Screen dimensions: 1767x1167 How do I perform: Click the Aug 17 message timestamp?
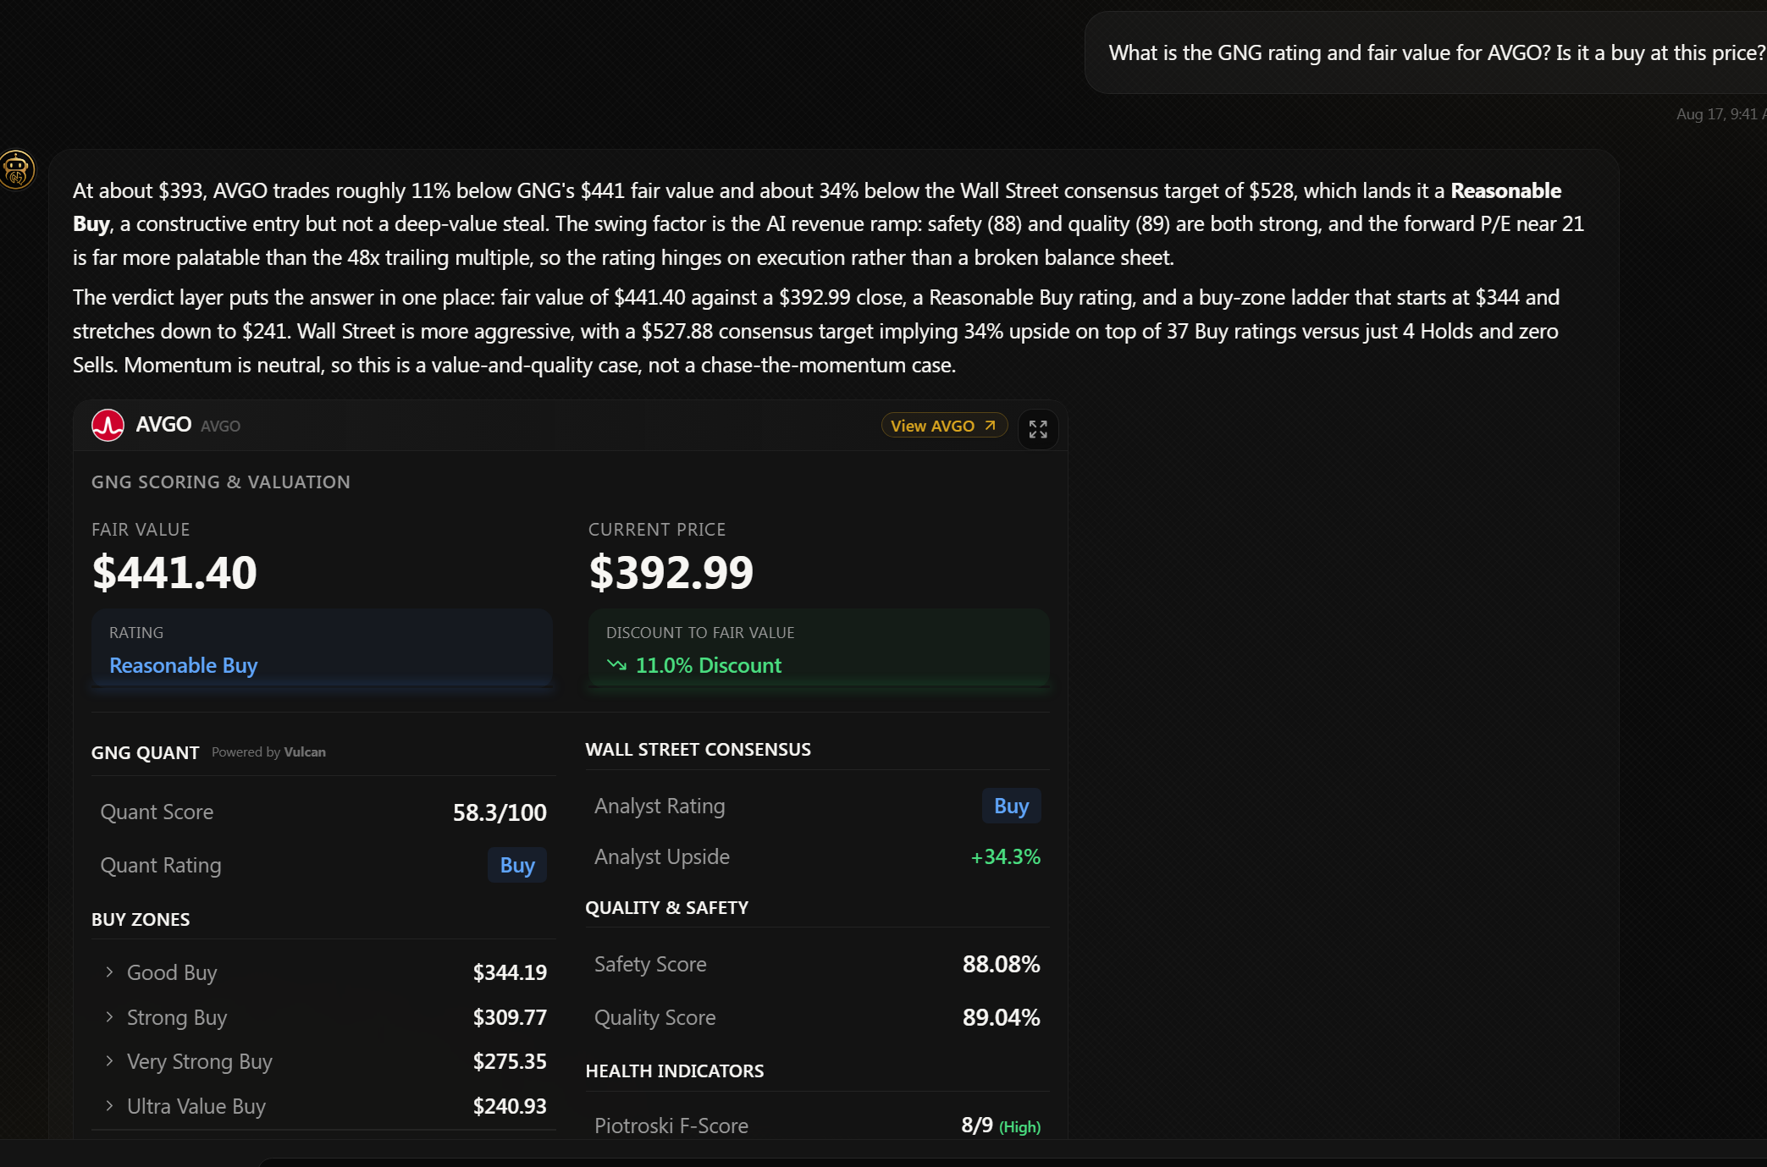click(x=1721, y=114)
